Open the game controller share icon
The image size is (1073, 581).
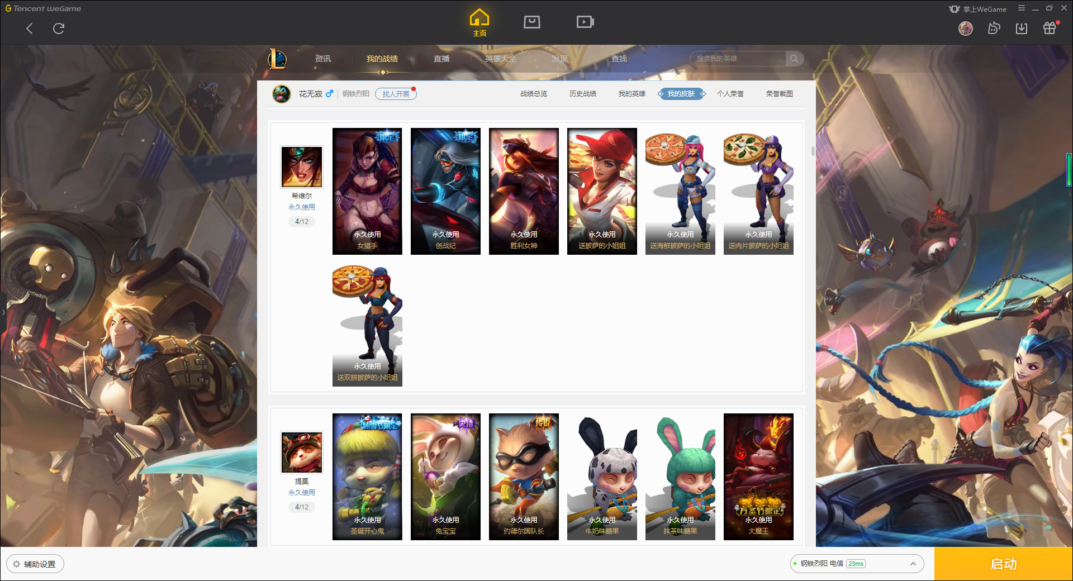[x=994, y=28]
